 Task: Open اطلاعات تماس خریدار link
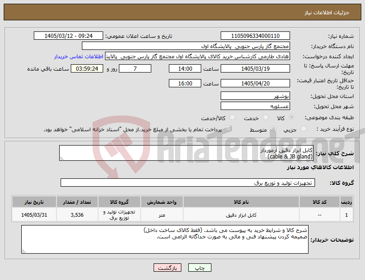pos(79,56)
